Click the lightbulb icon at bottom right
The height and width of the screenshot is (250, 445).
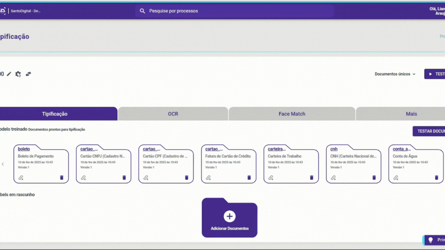[431, 240]
